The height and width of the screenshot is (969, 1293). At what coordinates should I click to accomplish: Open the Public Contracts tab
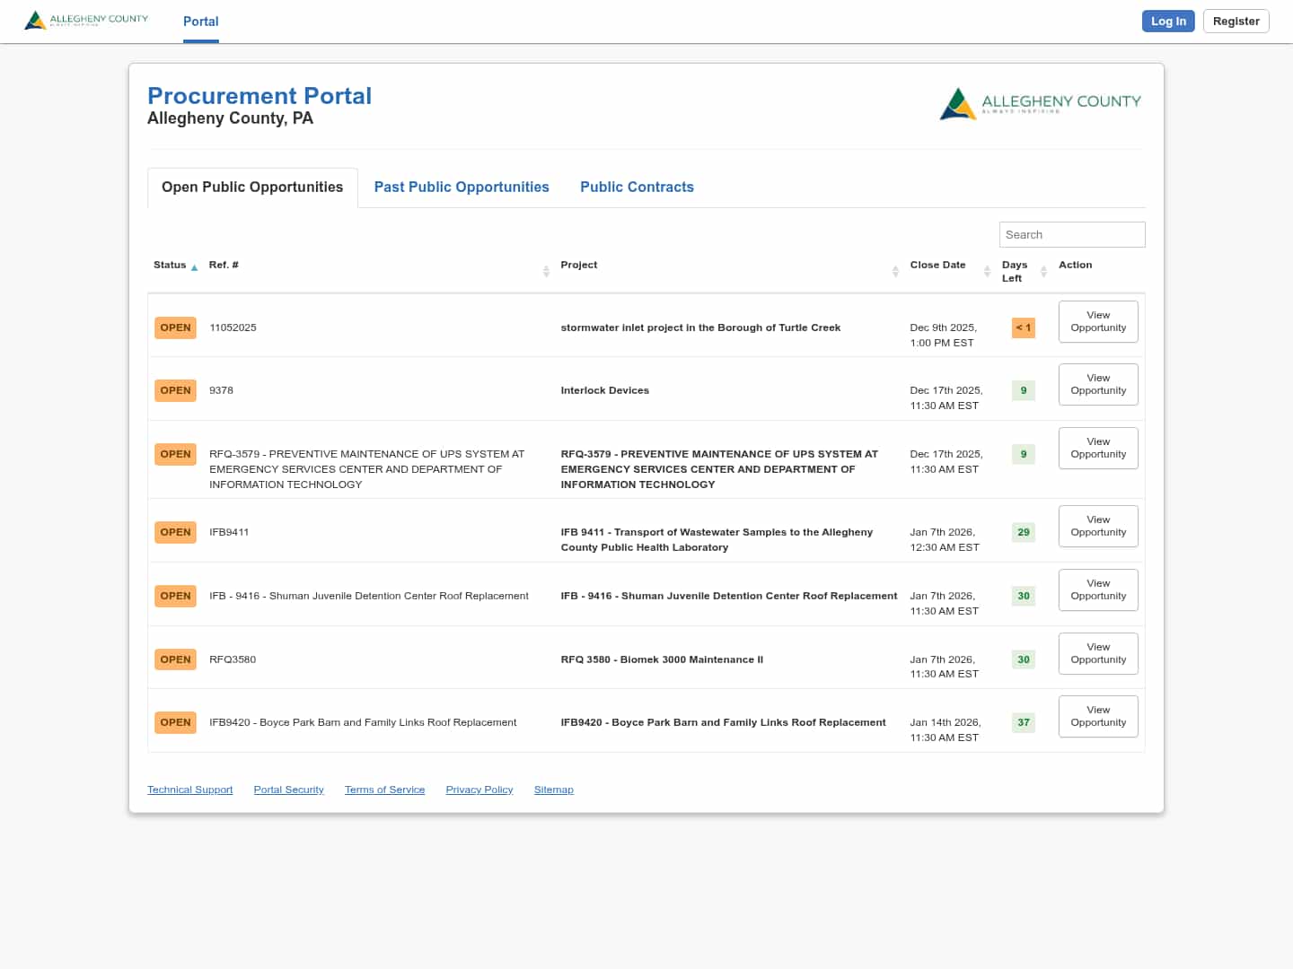[637, 188]
